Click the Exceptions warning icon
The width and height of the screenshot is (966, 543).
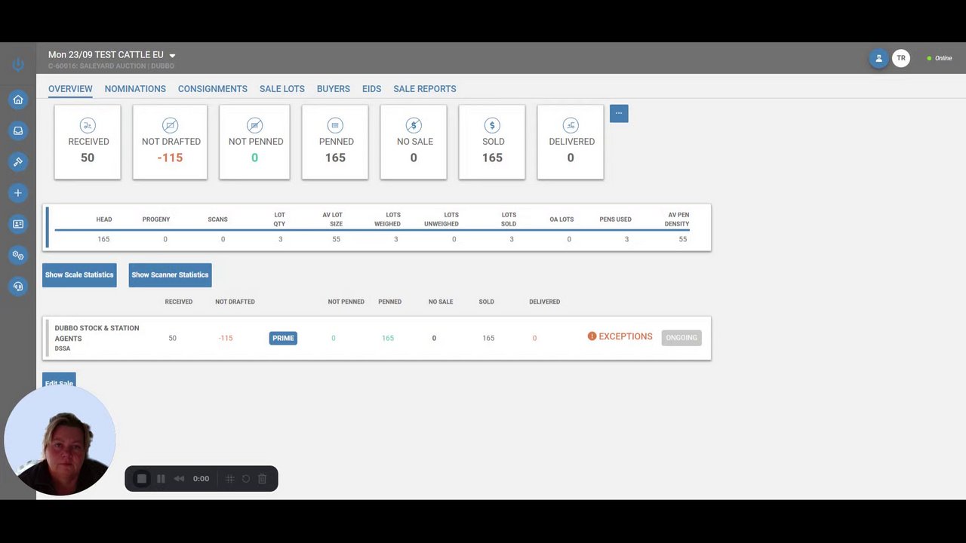[x=592, y=336]
